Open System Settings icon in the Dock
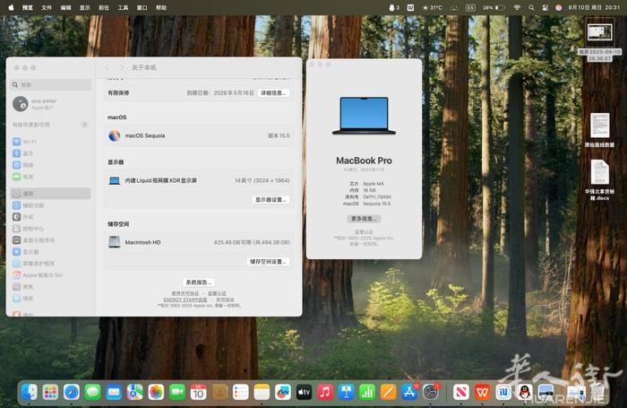The height and width of the screenshot is (408, 627). click(431, 392)
